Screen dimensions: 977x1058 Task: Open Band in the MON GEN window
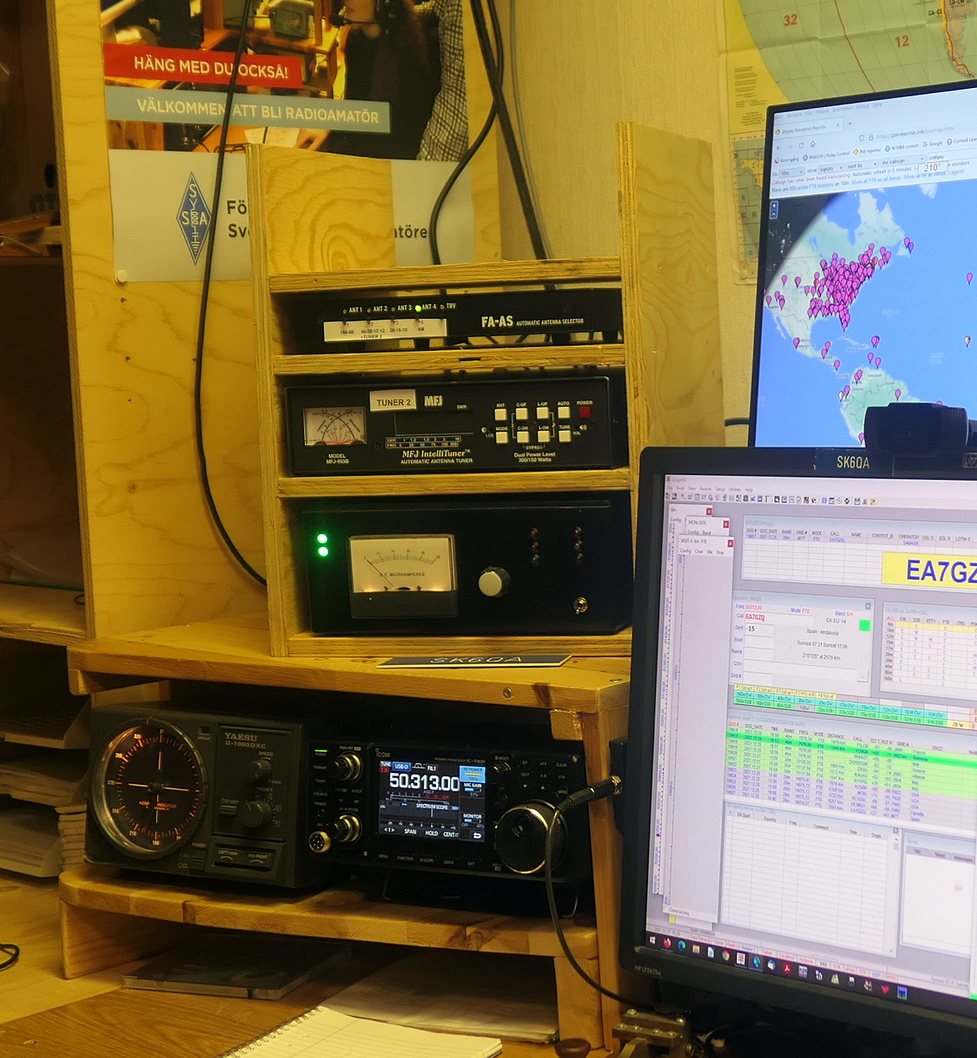[x=706, y=532]
